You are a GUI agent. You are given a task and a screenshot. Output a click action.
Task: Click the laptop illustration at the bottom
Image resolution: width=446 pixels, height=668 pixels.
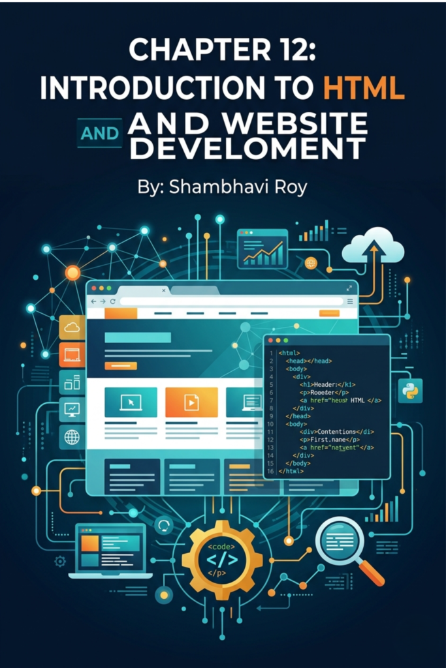[110, 551]
